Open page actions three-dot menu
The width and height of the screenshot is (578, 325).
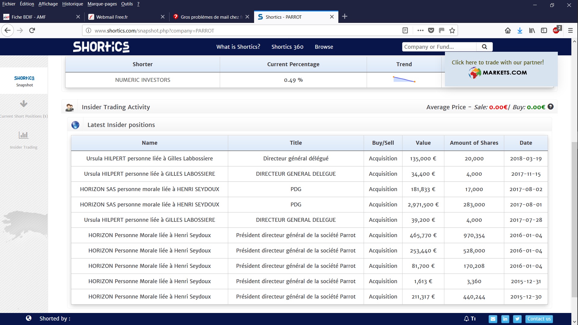pyautogui.click(x=421, y=30)
